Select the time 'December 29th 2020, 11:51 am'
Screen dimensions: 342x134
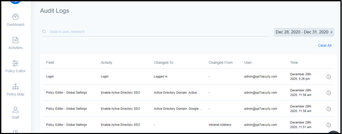(x=301, y=125)
